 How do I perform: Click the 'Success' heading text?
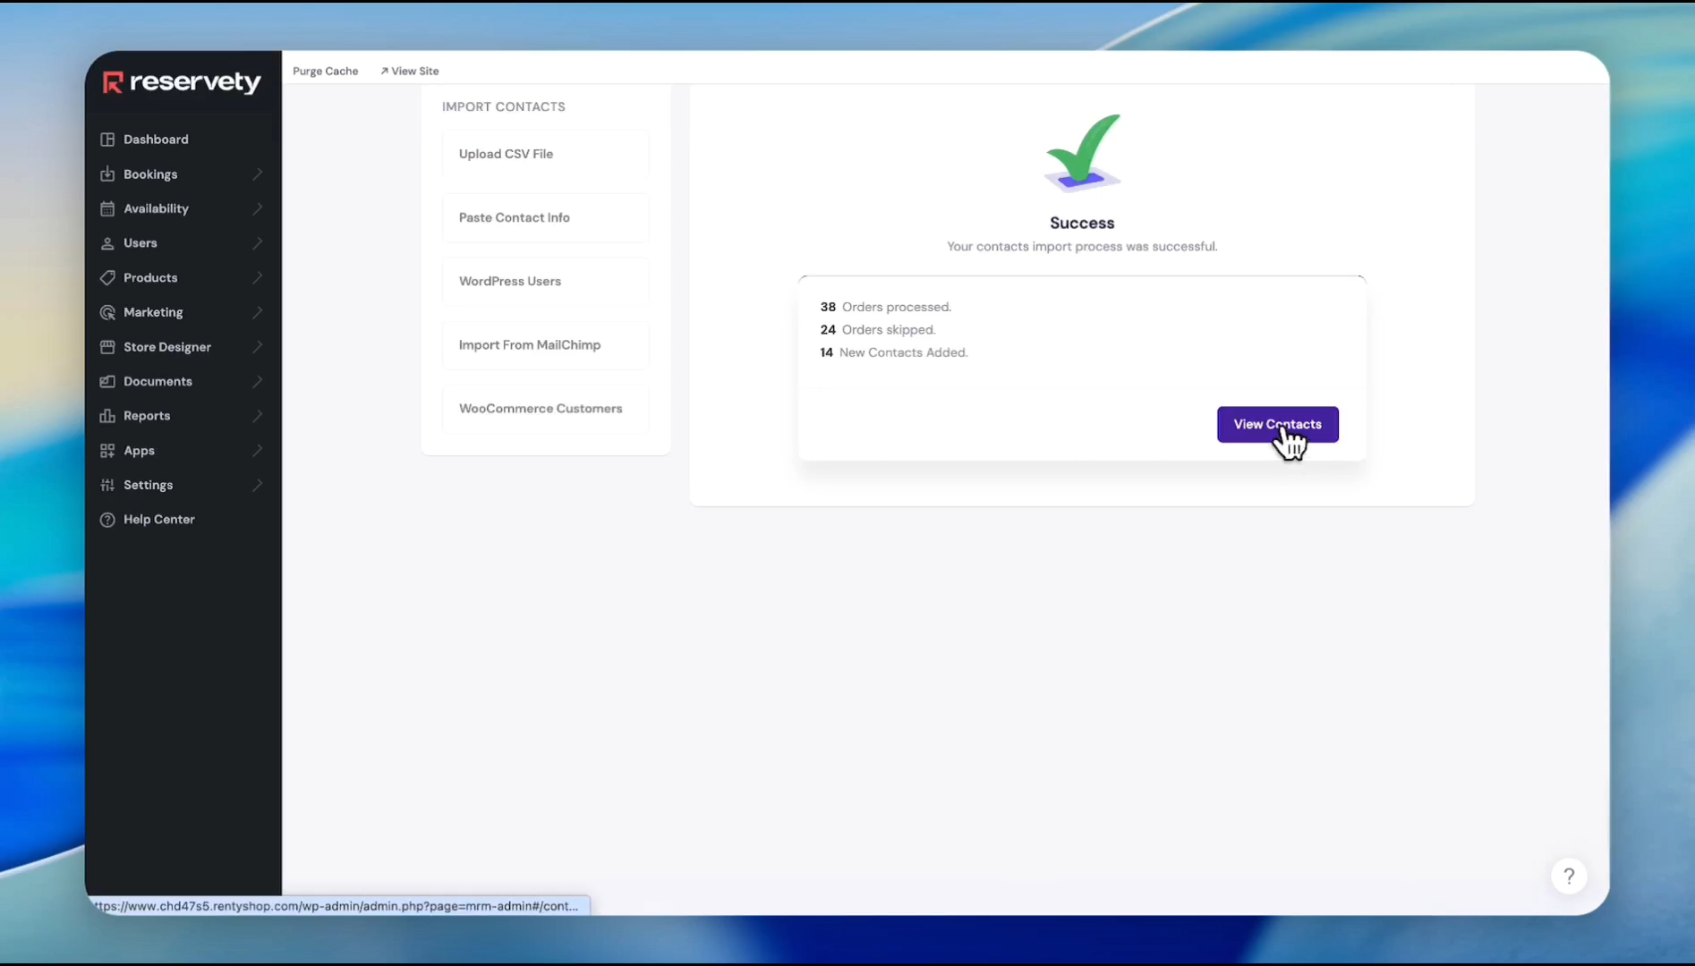[1082, 223]
